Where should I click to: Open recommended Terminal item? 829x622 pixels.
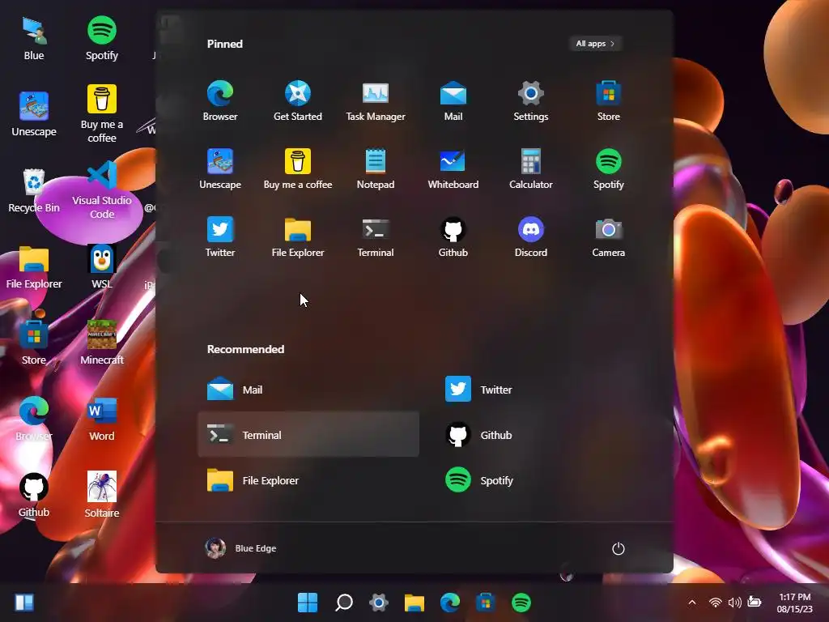click(x=308, y=435)
